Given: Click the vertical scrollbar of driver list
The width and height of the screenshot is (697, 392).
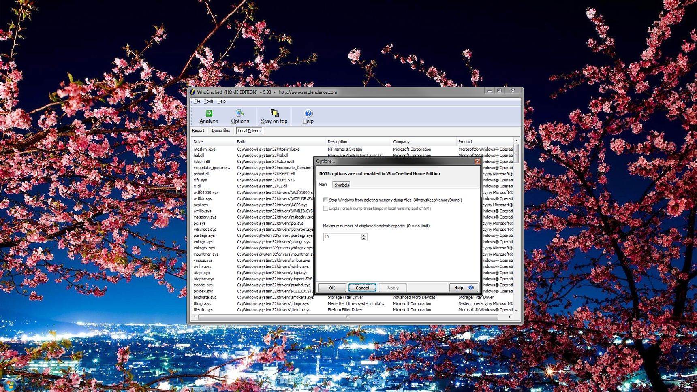Looking at the screenshot, I should coord(516,154).
